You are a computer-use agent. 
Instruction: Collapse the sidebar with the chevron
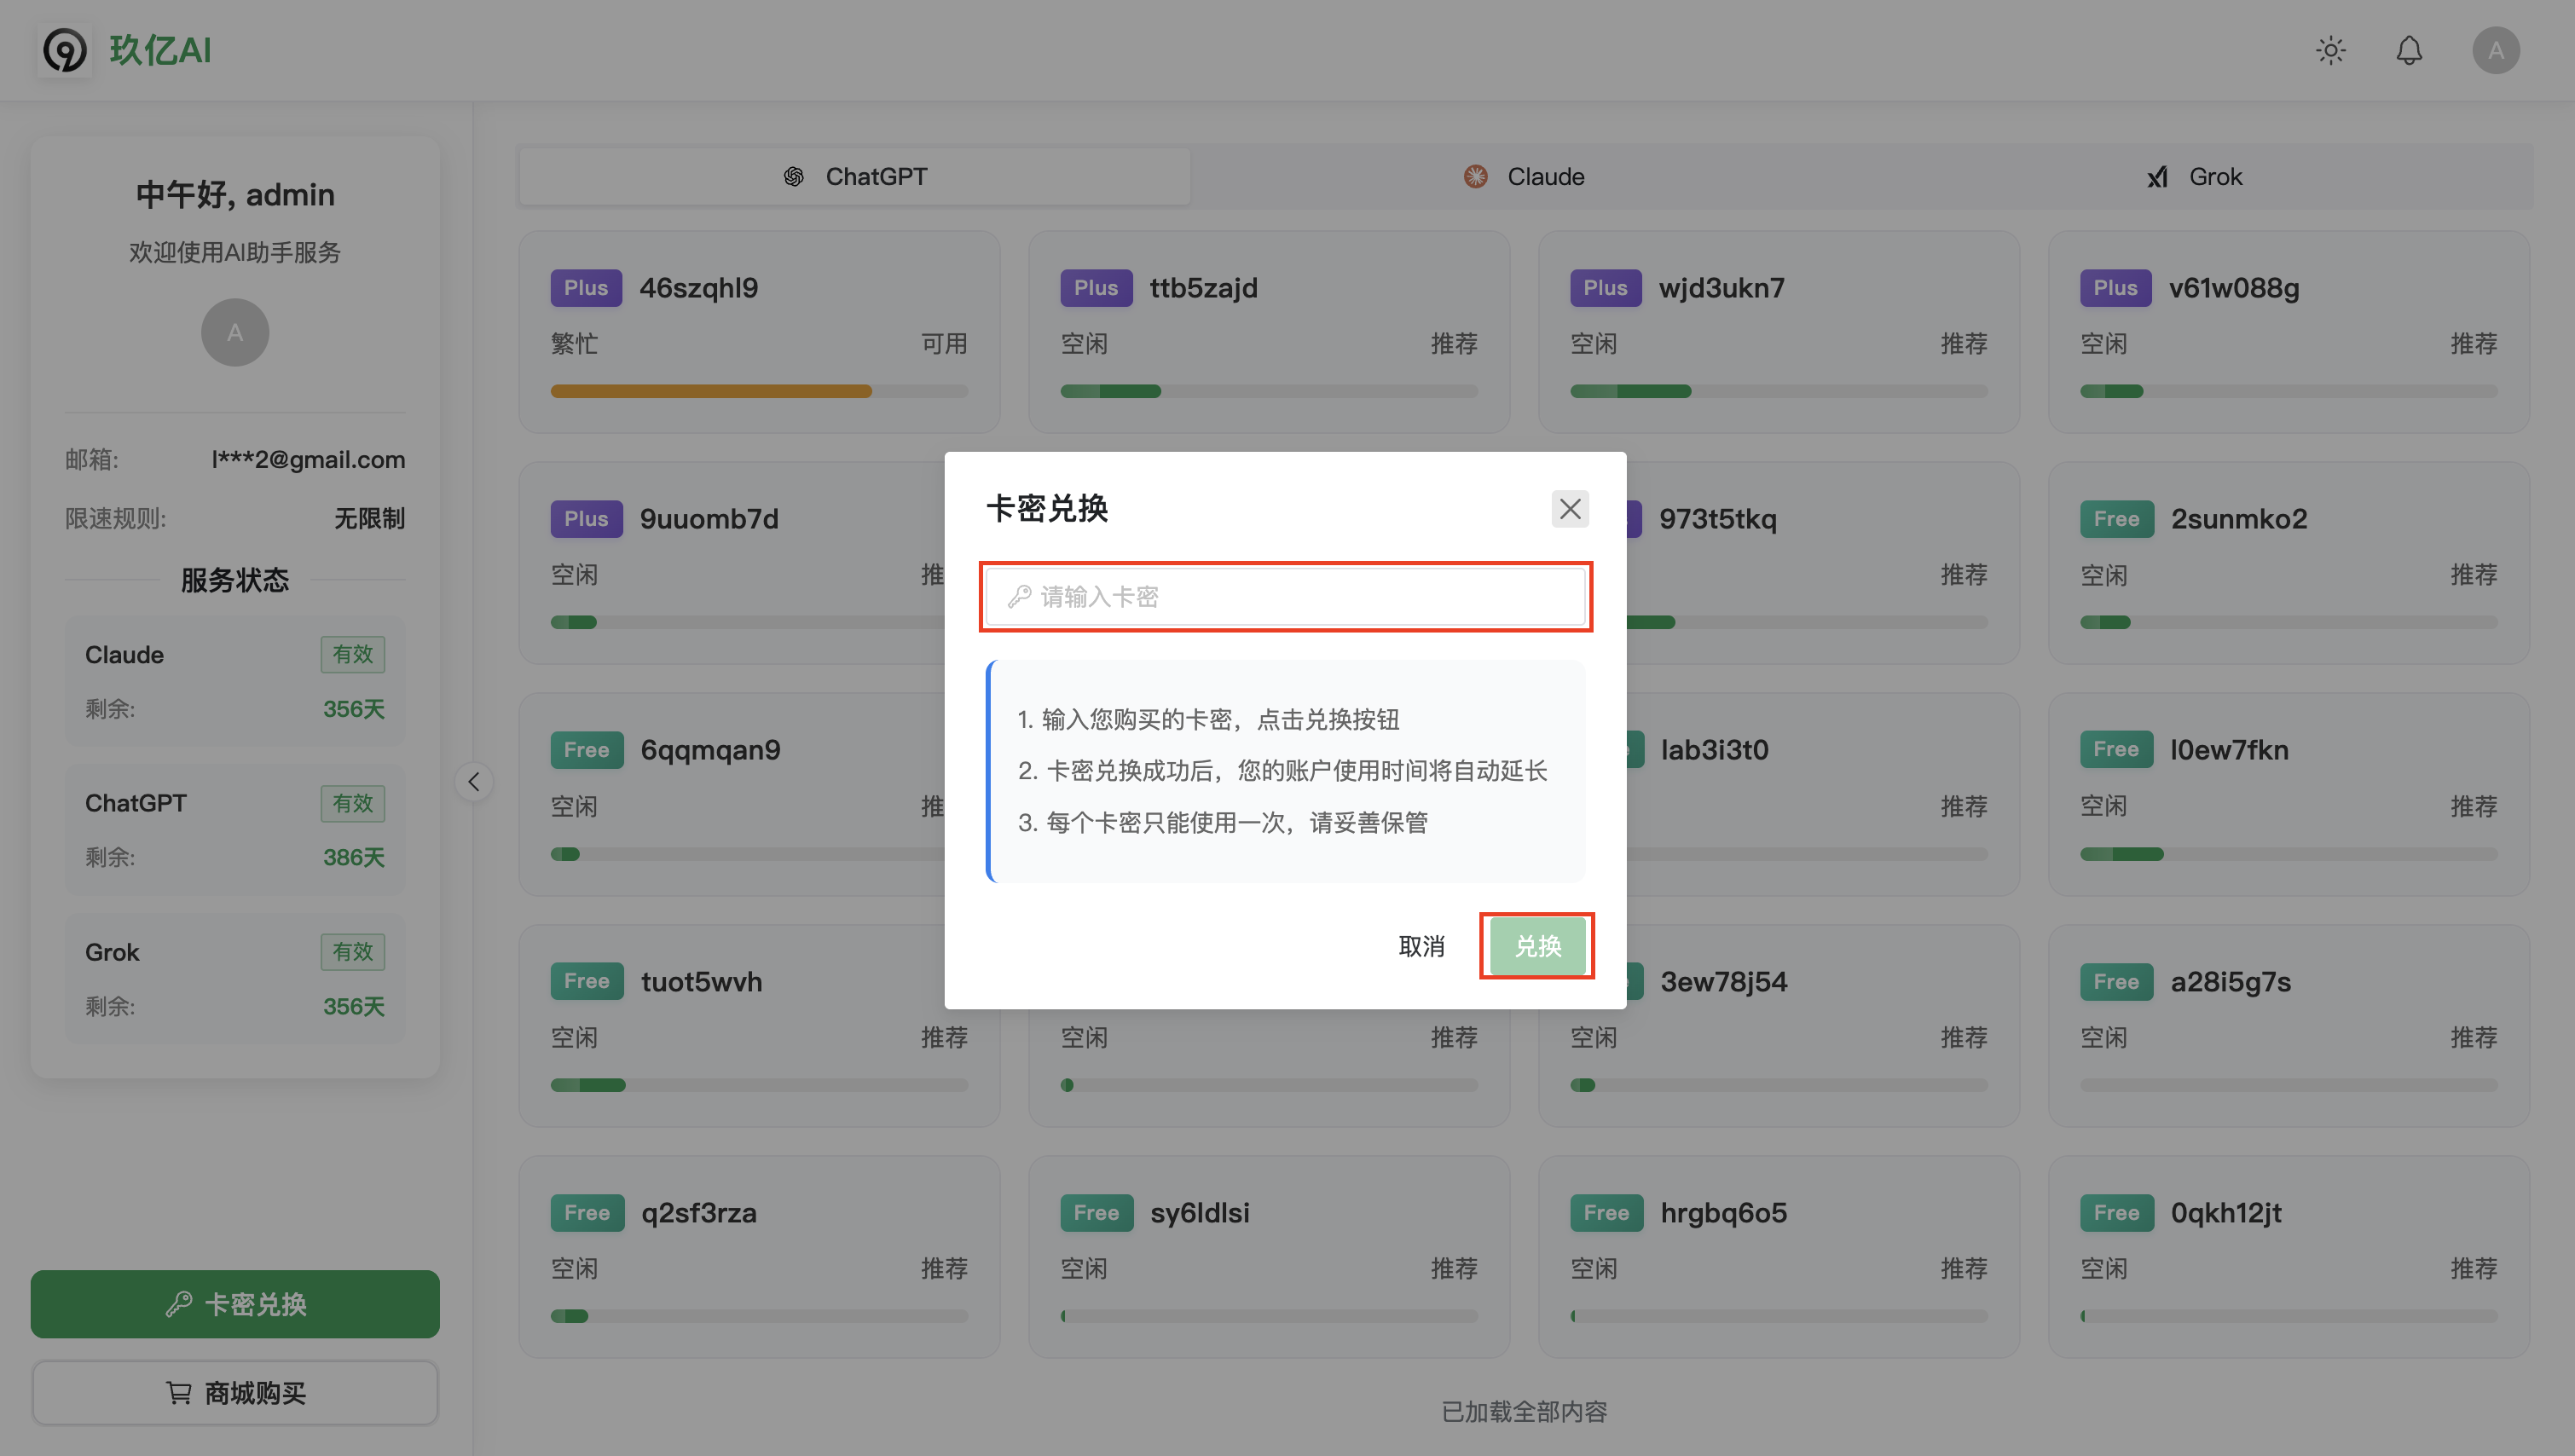click(474, 781)
